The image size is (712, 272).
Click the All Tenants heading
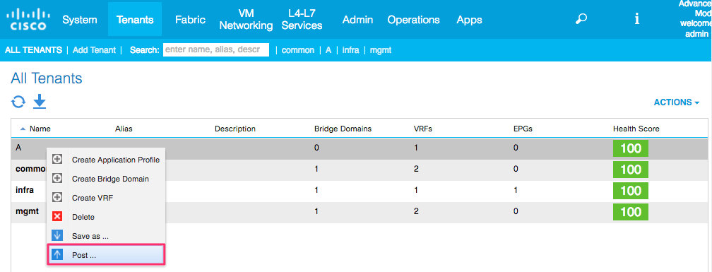(x=47, y=78)
